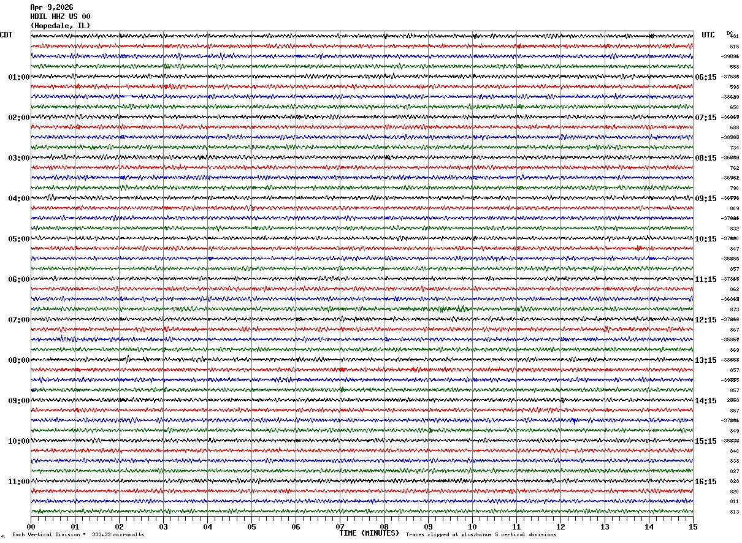Select the 16:15 UTC time label
The image size is (742, 543).
coord(706,482)
